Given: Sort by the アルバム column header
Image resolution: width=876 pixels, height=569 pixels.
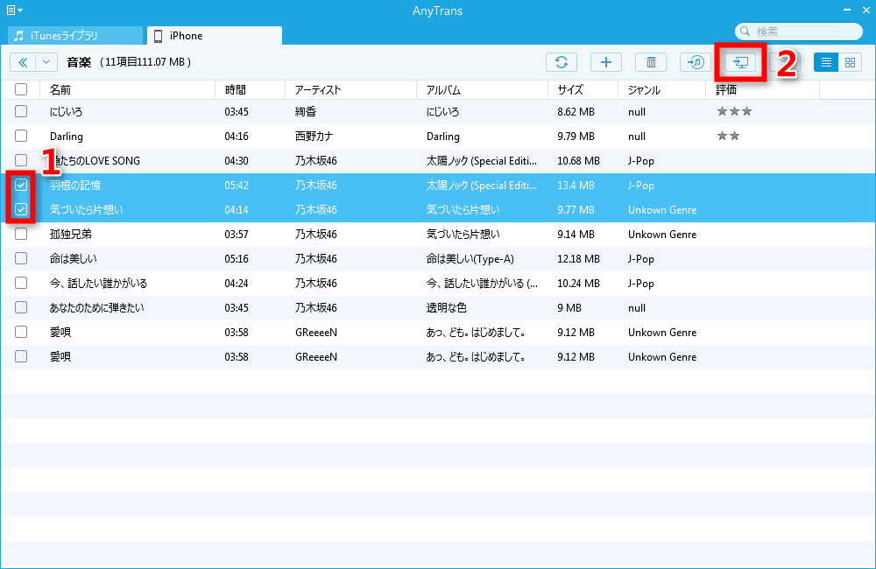Looking at the screenshot, I should [x=482, y=90].
